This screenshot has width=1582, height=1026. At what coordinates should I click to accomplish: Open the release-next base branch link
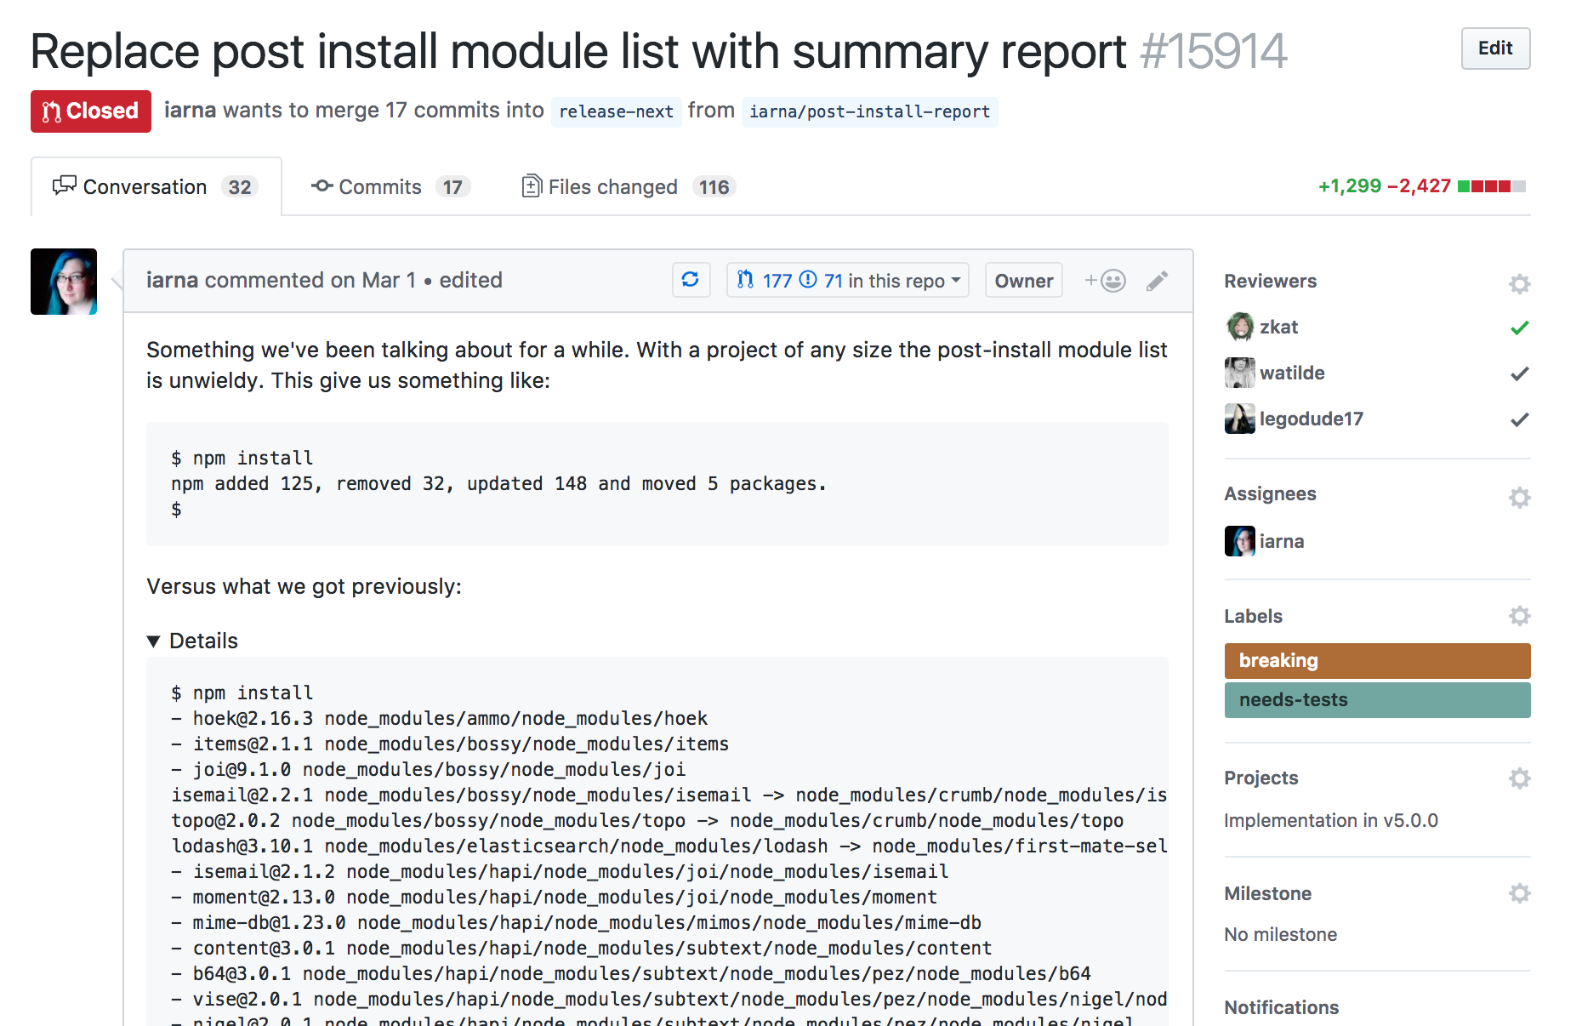point(616,111)
